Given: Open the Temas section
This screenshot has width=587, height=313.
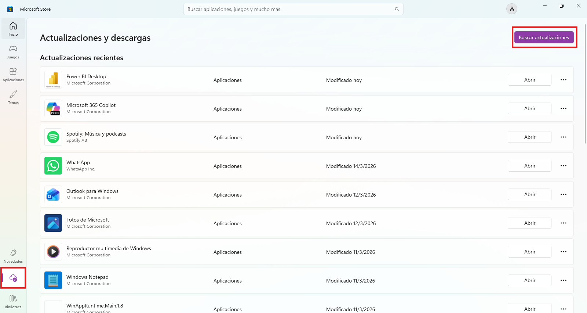Looking at the screenshot, I should click(13, 97).
